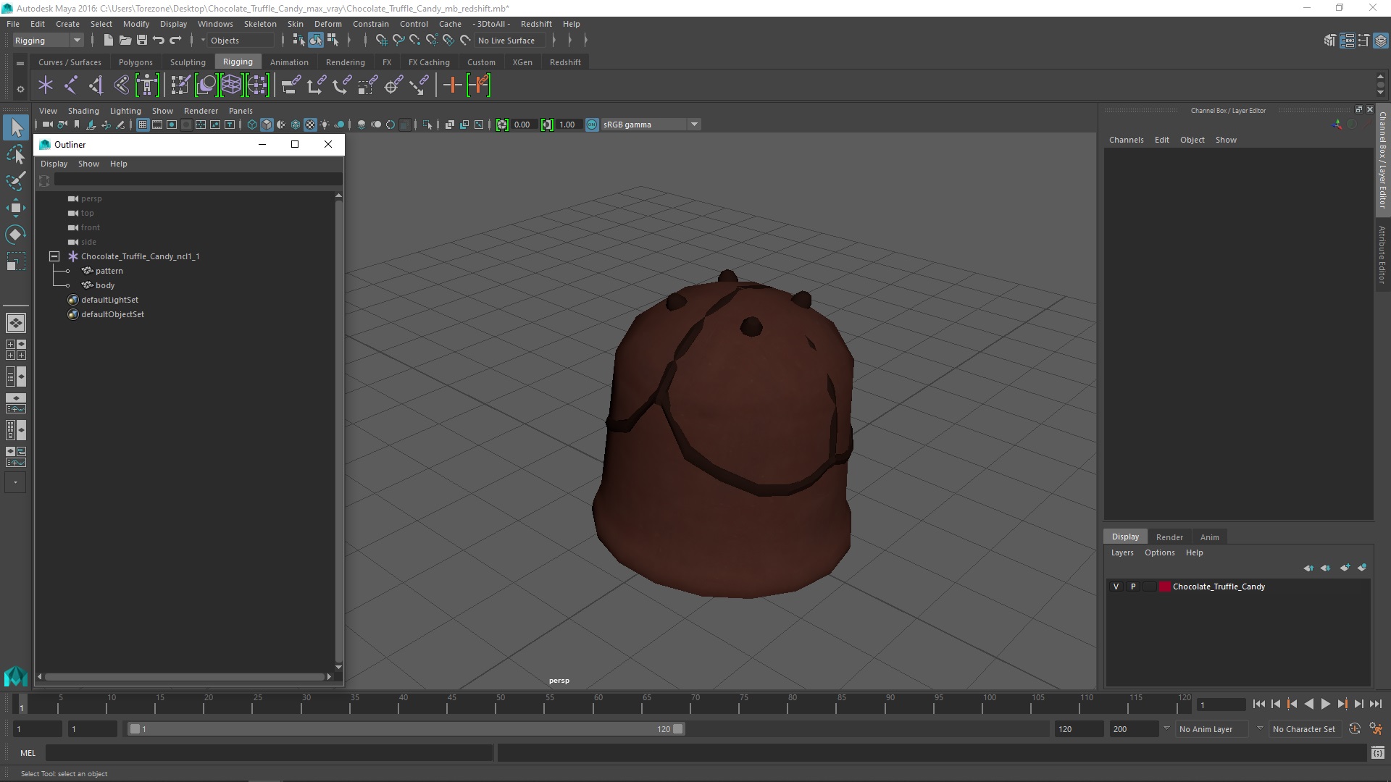Image resolution: width=1391 pixels, height=782 pixels.
Task: Click Show in the Outliner menu
Action: pos(88,164)
